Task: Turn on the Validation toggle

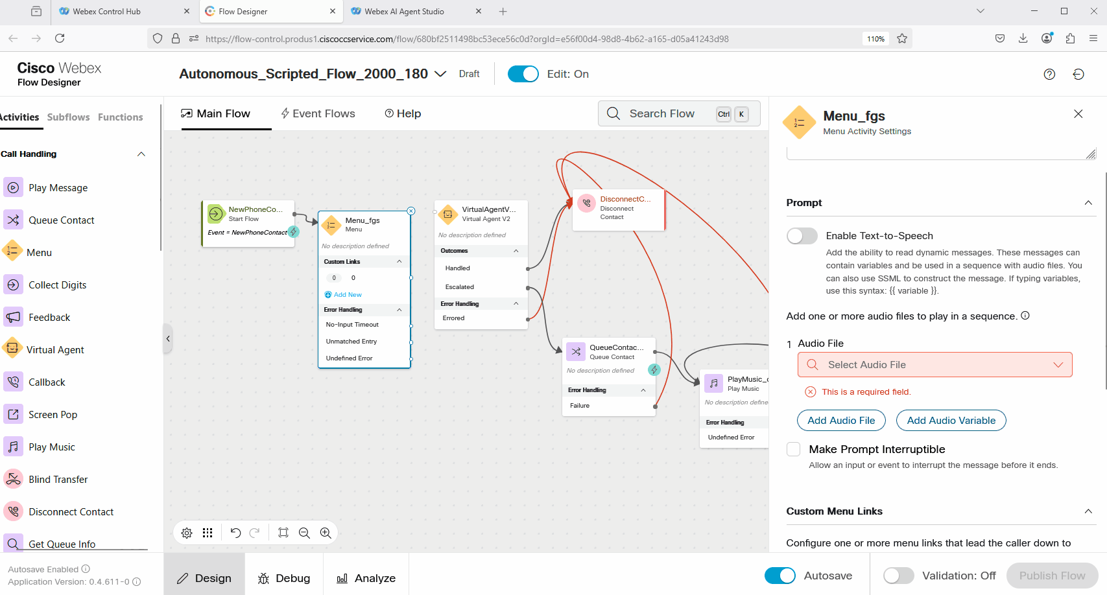Action: [x=898, y=576]
